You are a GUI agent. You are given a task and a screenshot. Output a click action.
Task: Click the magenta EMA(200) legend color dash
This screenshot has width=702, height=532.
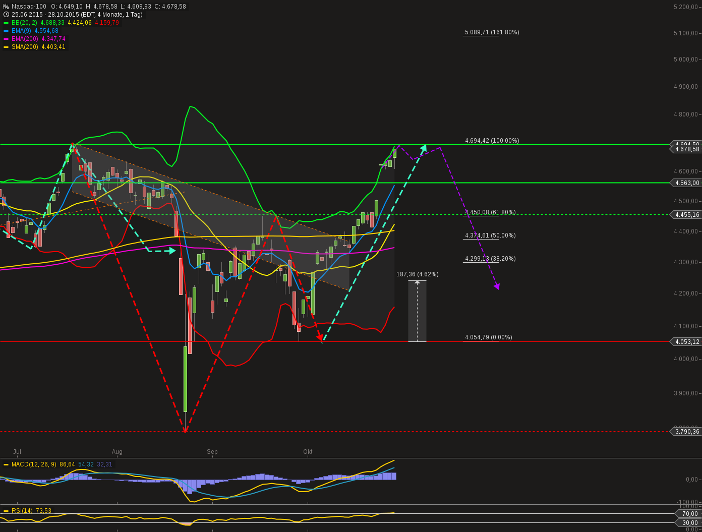[6, 39]
